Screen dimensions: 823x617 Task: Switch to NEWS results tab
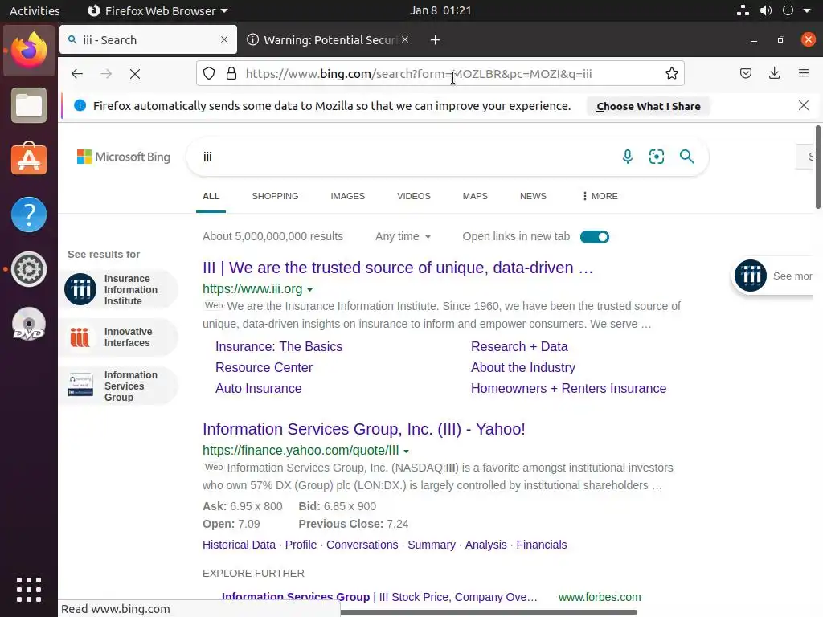(x=533, y=196)
